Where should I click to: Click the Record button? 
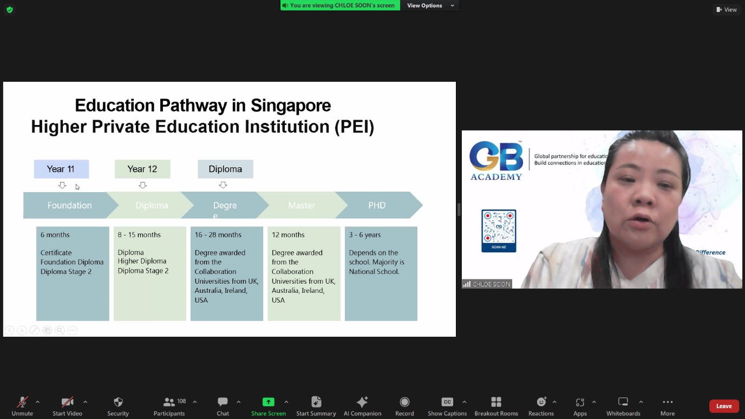404,402
